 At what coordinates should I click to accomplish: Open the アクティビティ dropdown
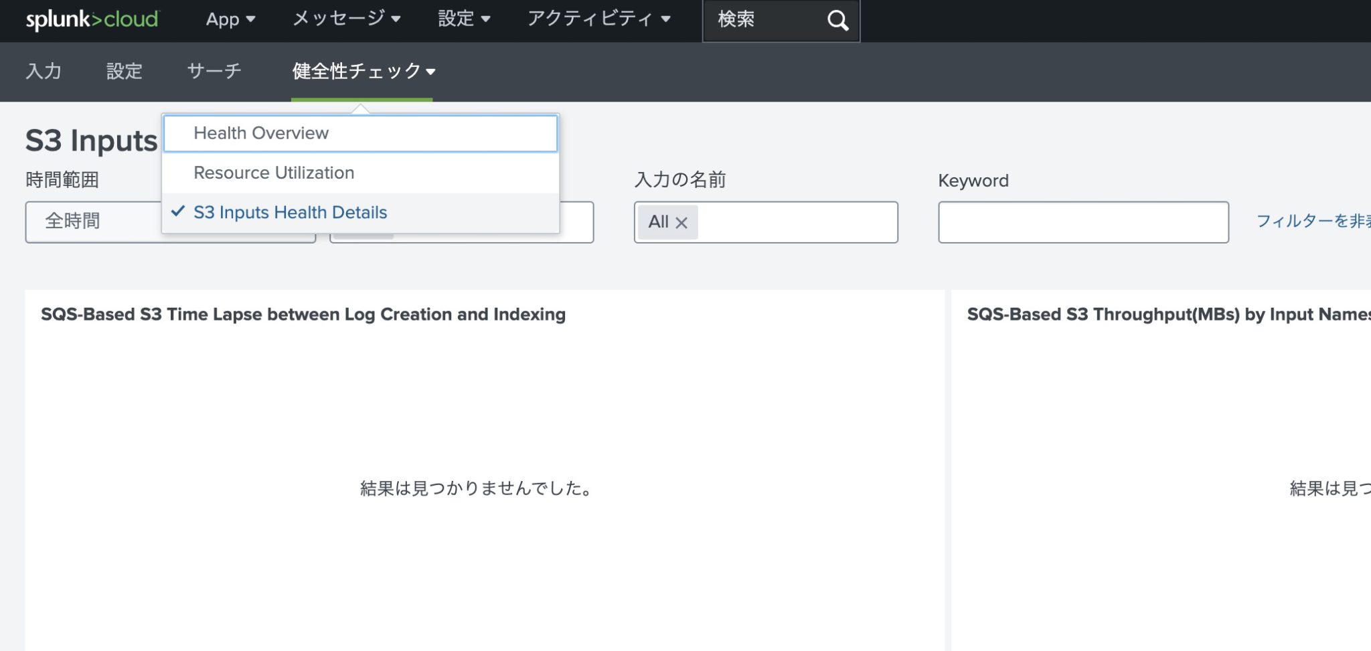point(598,19)
